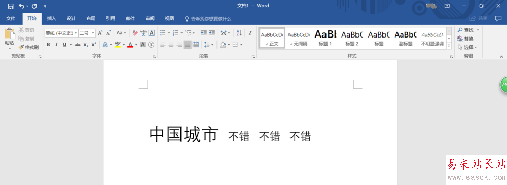Click the Save icon in quick access toolbar
The width and height of the screenshot is (507, 185).
[11, 6]
